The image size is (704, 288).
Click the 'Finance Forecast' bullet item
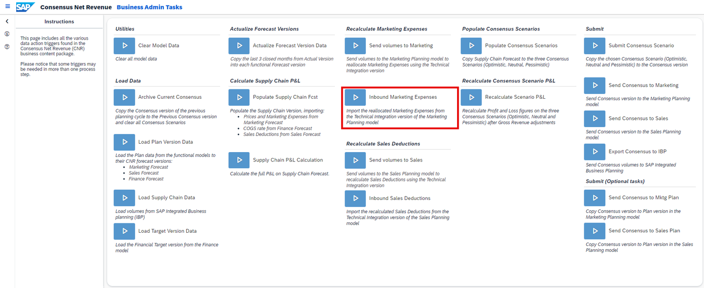146,179
